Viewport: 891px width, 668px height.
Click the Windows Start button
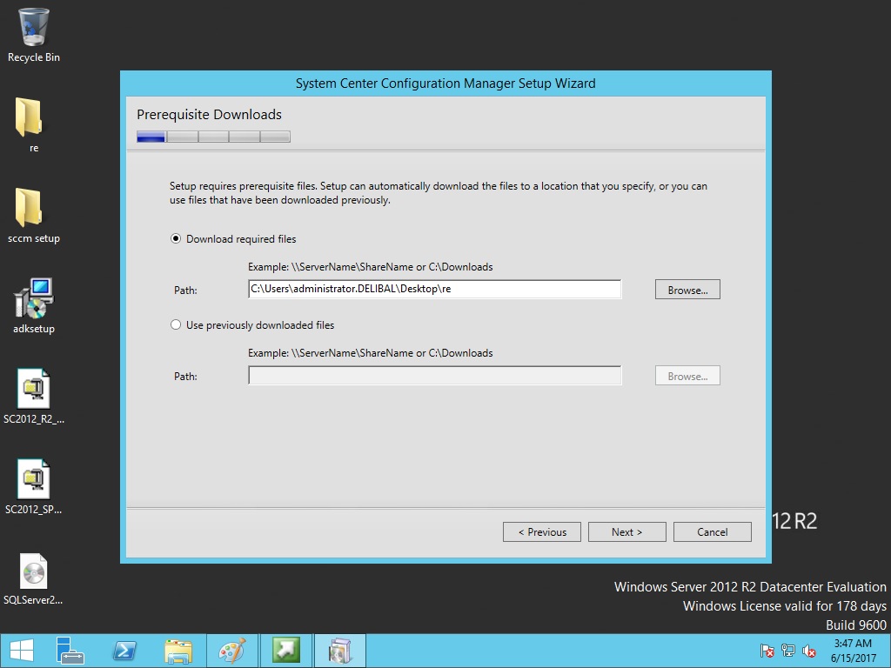(x=21, y=651)
